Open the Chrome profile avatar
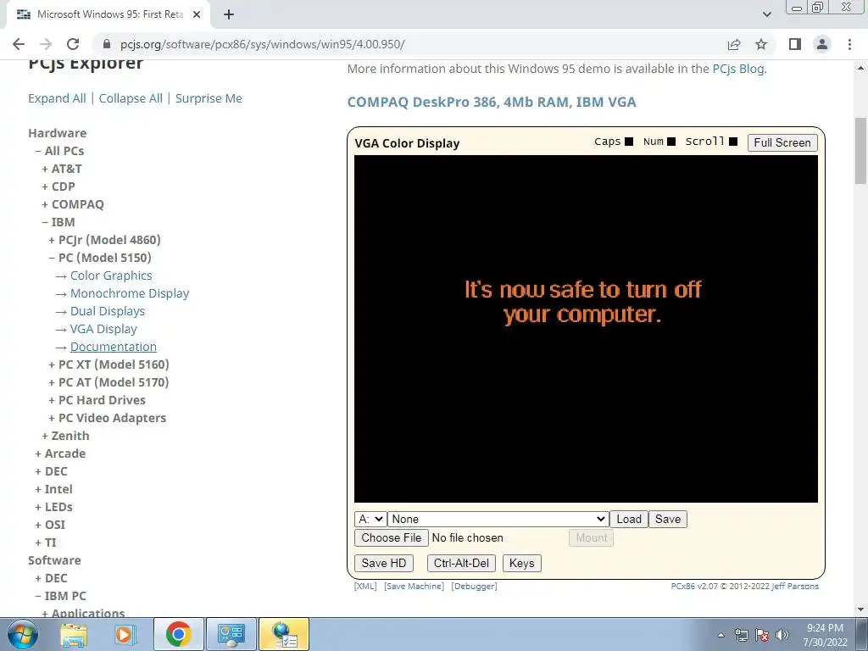868x651 pixels. 822,44
